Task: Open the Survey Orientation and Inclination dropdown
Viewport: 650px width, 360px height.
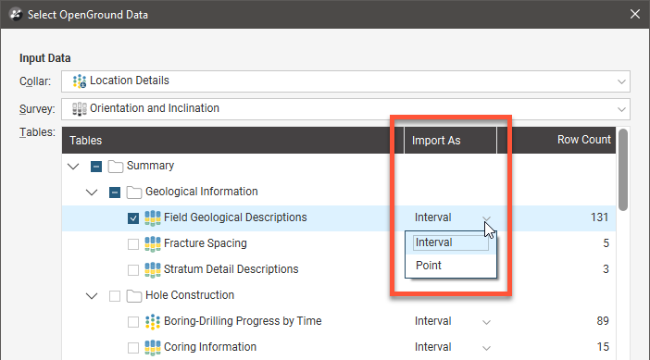Action: click(x=345, y=109)
